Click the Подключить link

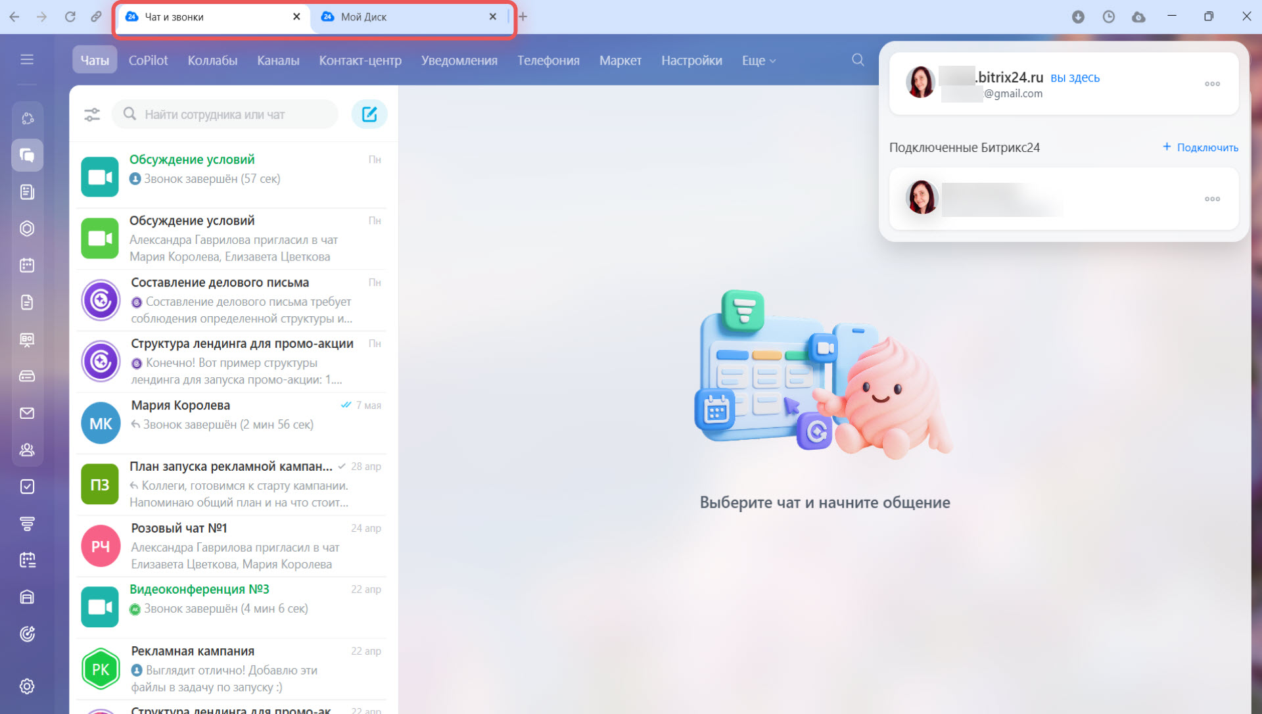pos(1200,147)
